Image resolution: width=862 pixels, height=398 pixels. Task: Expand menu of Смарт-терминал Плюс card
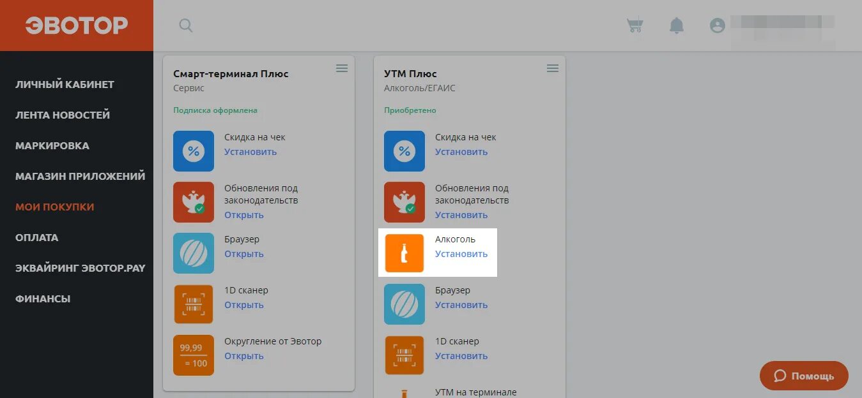(342, 68)
